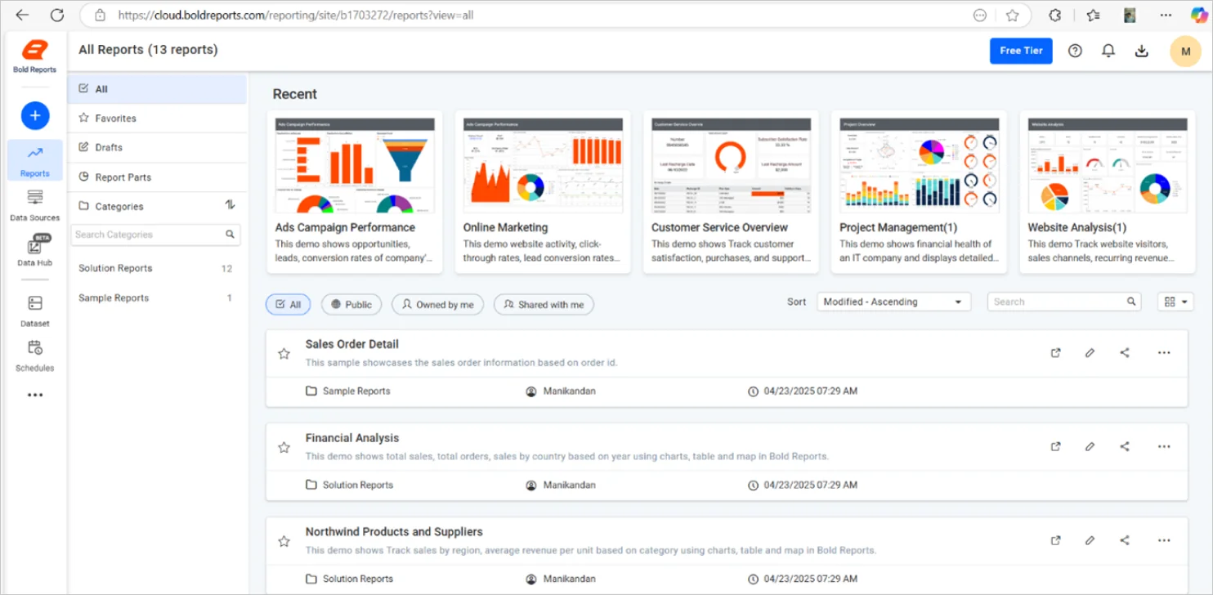
Task: Open more options for Financial Analysis
Action: point(1164,446)
